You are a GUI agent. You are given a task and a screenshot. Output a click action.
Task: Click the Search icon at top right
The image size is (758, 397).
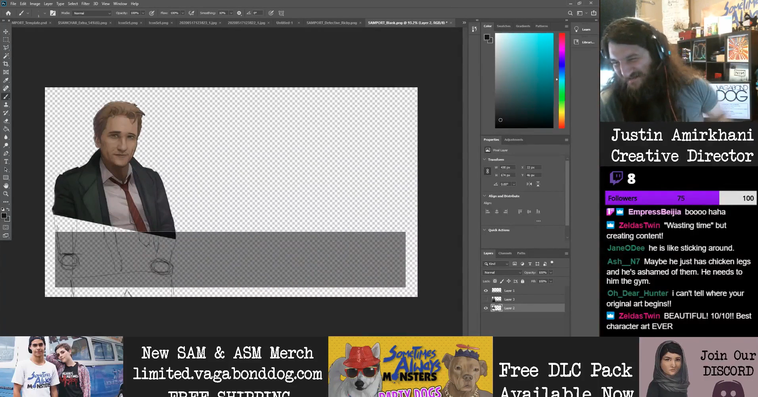(570, 13)
